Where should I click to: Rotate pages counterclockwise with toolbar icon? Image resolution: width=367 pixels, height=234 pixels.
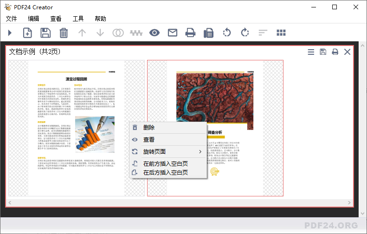(x=226, y=32)
